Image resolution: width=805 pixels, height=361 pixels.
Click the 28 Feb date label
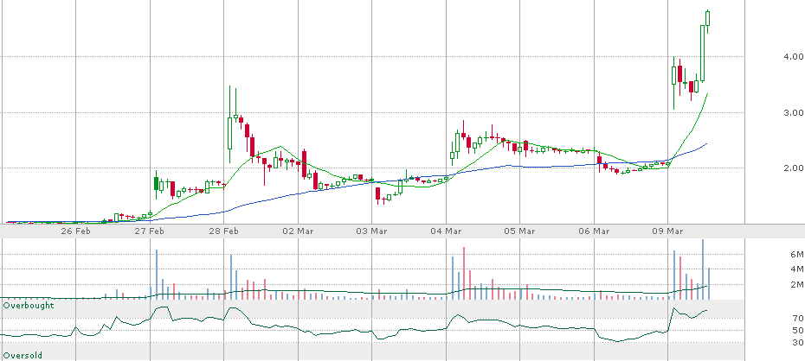[224, 231]
